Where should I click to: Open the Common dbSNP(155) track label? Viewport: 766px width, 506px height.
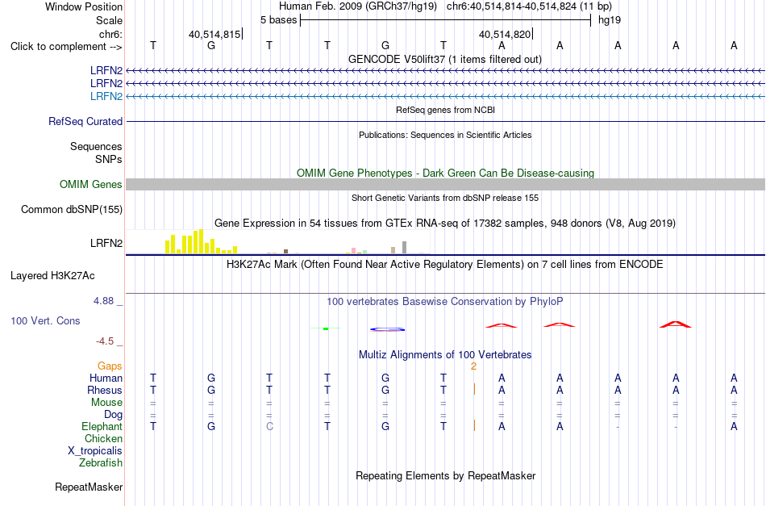coord(71,209)
